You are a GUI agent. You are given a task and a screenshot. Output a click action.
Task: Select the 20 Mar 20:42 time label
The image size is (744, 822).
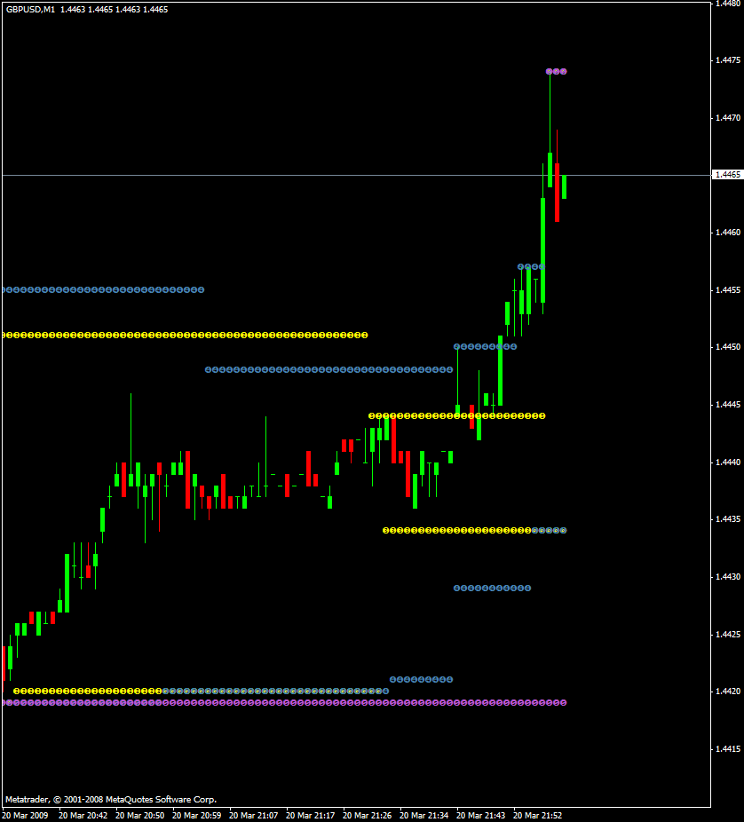click(x=83, y=816)
